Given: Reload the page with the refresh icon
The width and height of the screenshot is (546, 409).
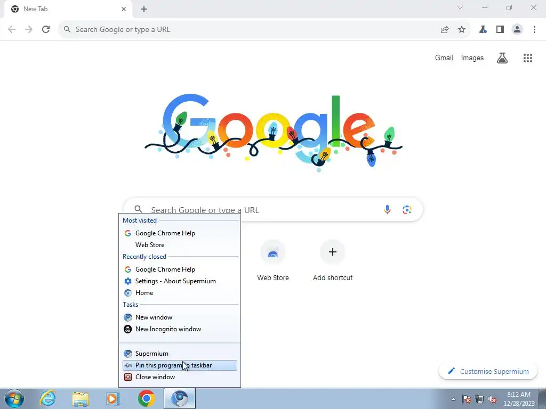Looking at the screenshot, I should click(46, 30).
